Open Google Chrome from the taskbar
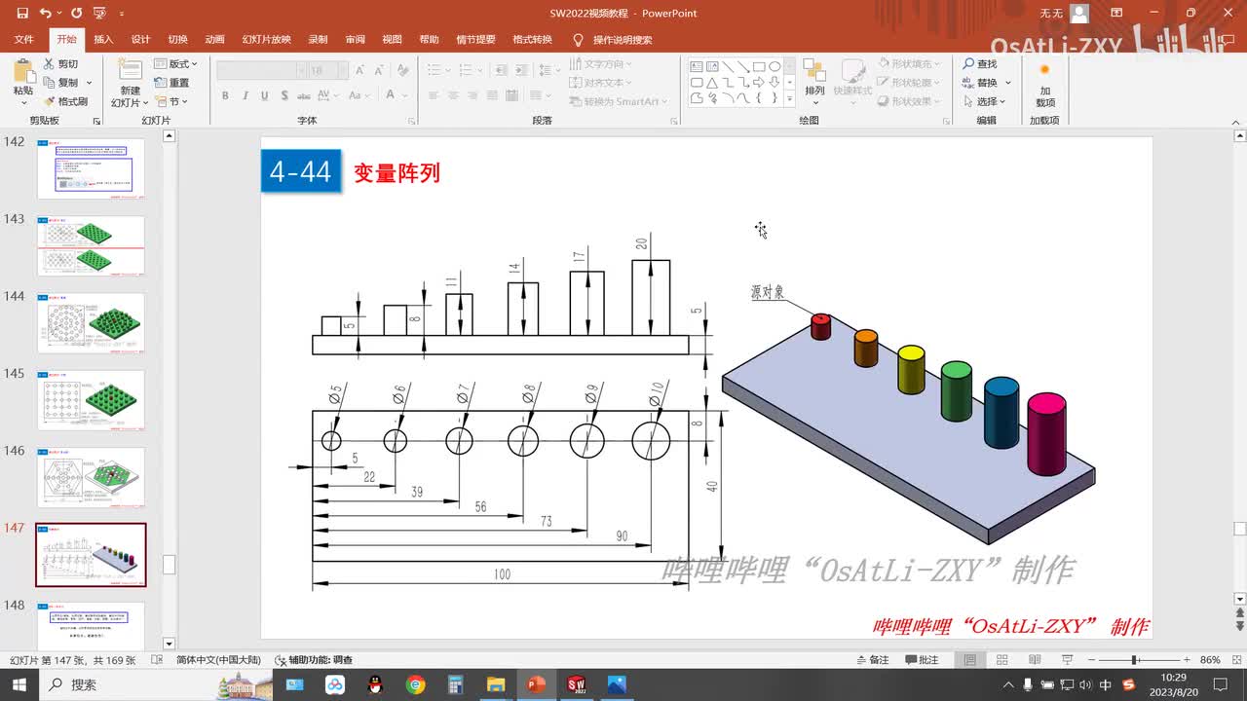The height and width of the screenshot is (701, 1247). pos(416,684)
